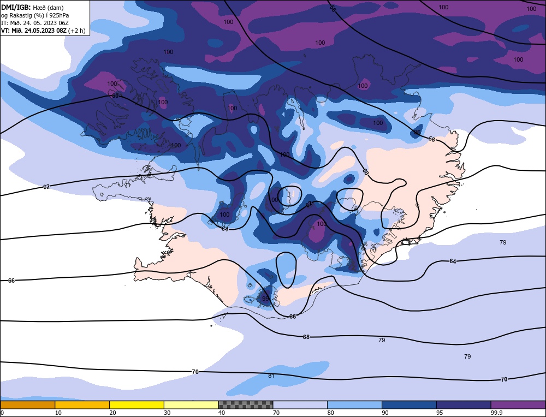Screen dimensions: 546x417
Task: Pick the light blue 80–90 legend swatch
Action: (354, 404)
